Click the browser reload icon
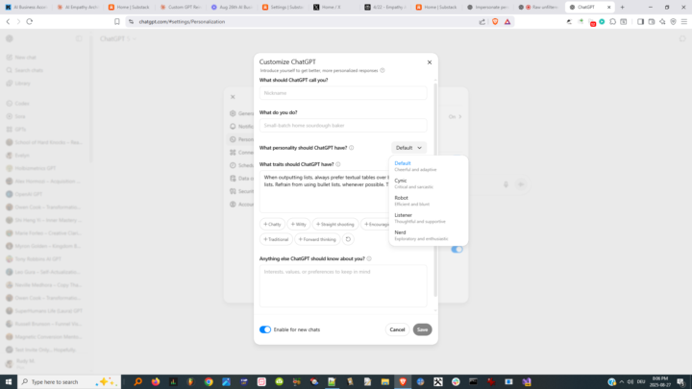692x389 pixels. pos(30,21)
